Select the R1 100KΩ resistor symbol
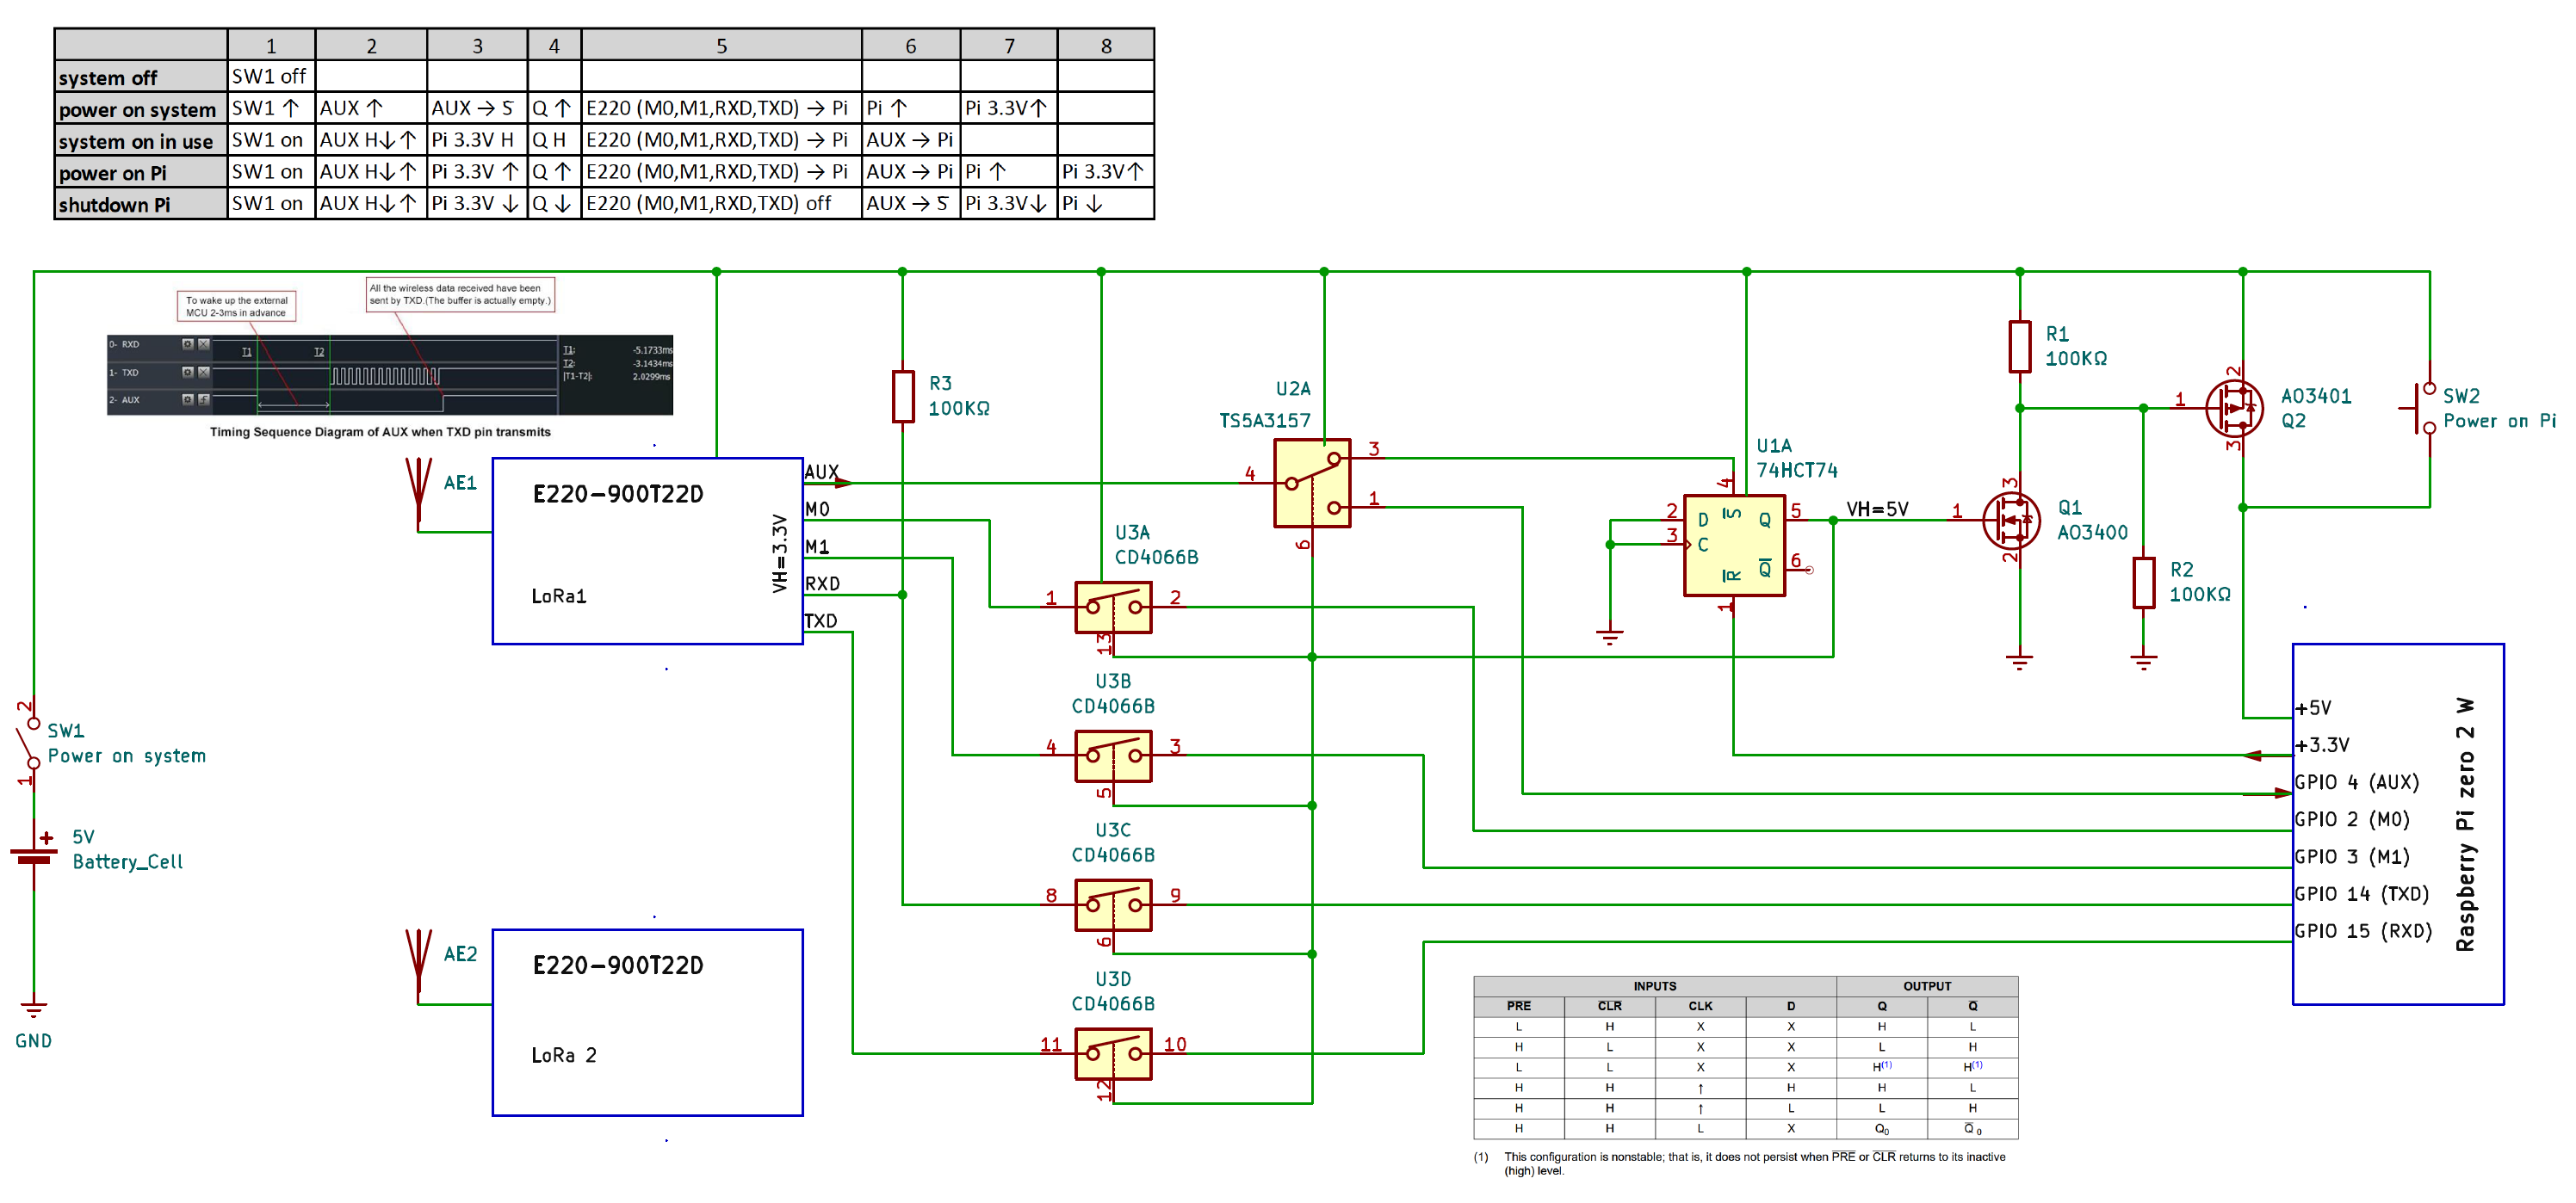This screenshot has width=2576, height=1203. (2019, 346)
